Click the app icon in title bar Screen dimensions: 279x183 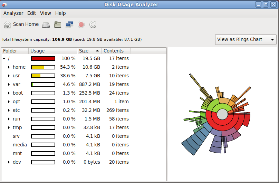[x=4, y=4]
